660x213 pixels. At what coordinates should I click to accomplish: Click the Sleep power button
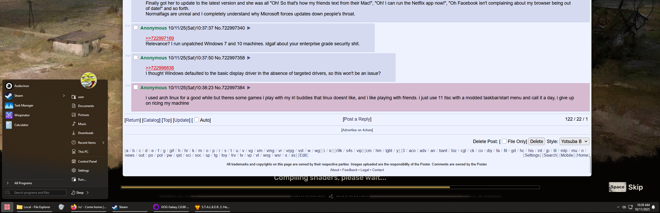coord(77,193)
